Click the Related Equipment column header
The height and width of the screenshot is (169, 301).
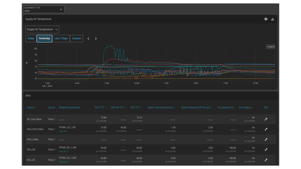coord(70,107)
